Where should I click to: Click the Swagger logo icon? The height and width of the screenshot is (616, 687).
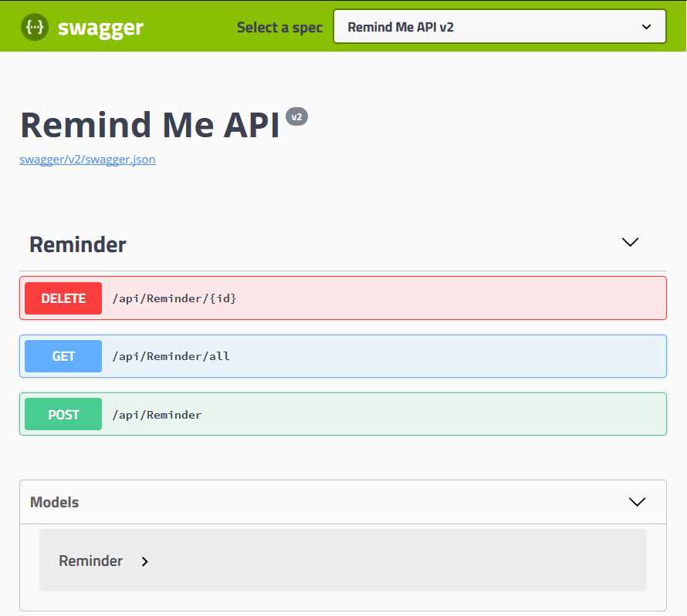click(34, 26)
